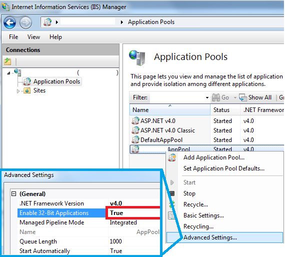Click the Basic Settings menu icon
The image size is (285, 257).
171,215
